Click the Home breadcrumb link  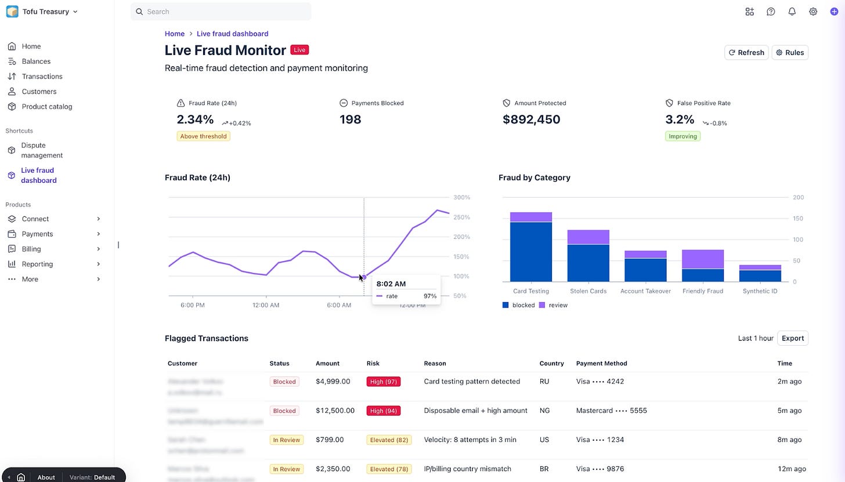pos(175,34)
